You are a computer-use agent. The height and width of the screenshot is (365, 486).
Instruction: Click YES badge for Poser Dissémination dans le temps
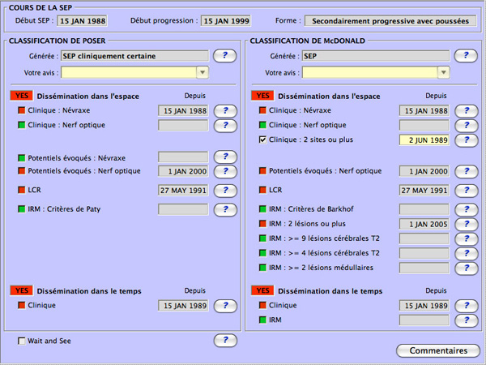tap(21, 291)
